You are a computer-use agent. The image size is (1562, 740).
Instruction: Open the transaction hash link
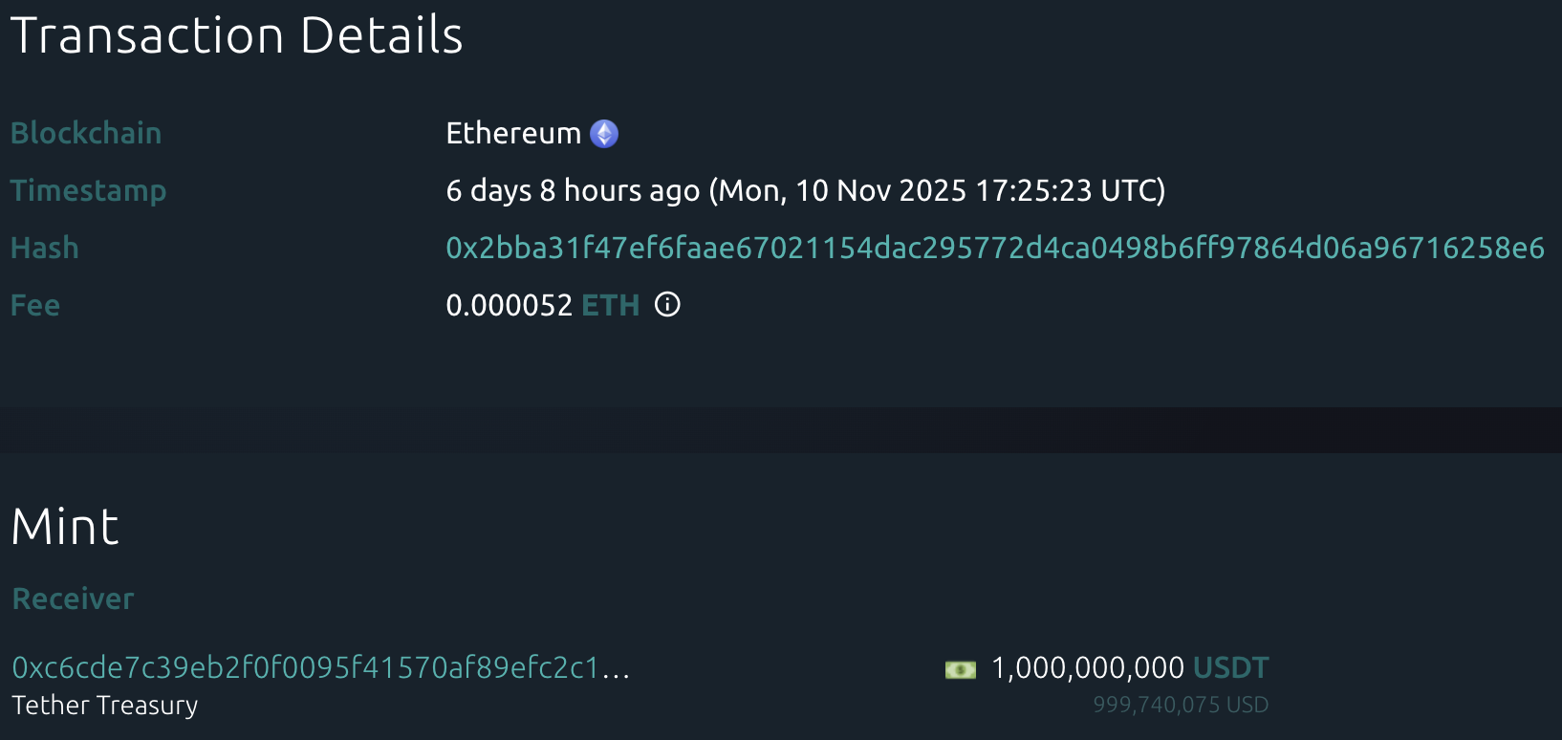pyautogui.click(x=994, y=249)
